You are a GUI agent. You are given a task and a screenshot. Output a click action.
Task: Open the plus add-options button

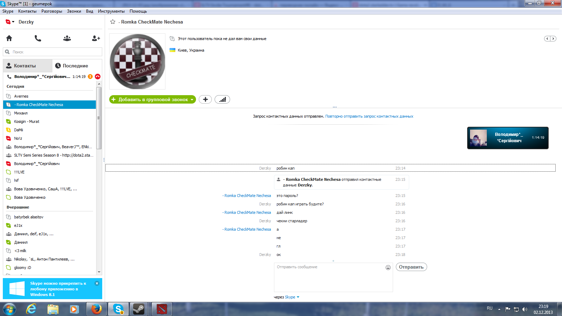click(205, 99)
